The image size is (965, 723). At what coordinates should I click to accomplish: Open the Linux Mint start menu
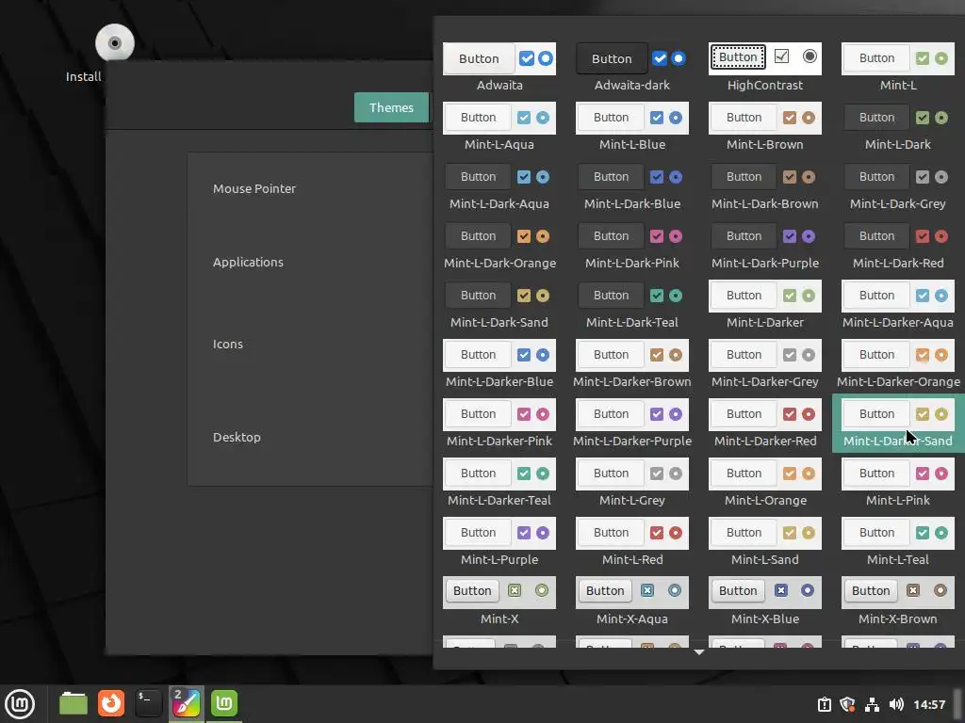20,703
